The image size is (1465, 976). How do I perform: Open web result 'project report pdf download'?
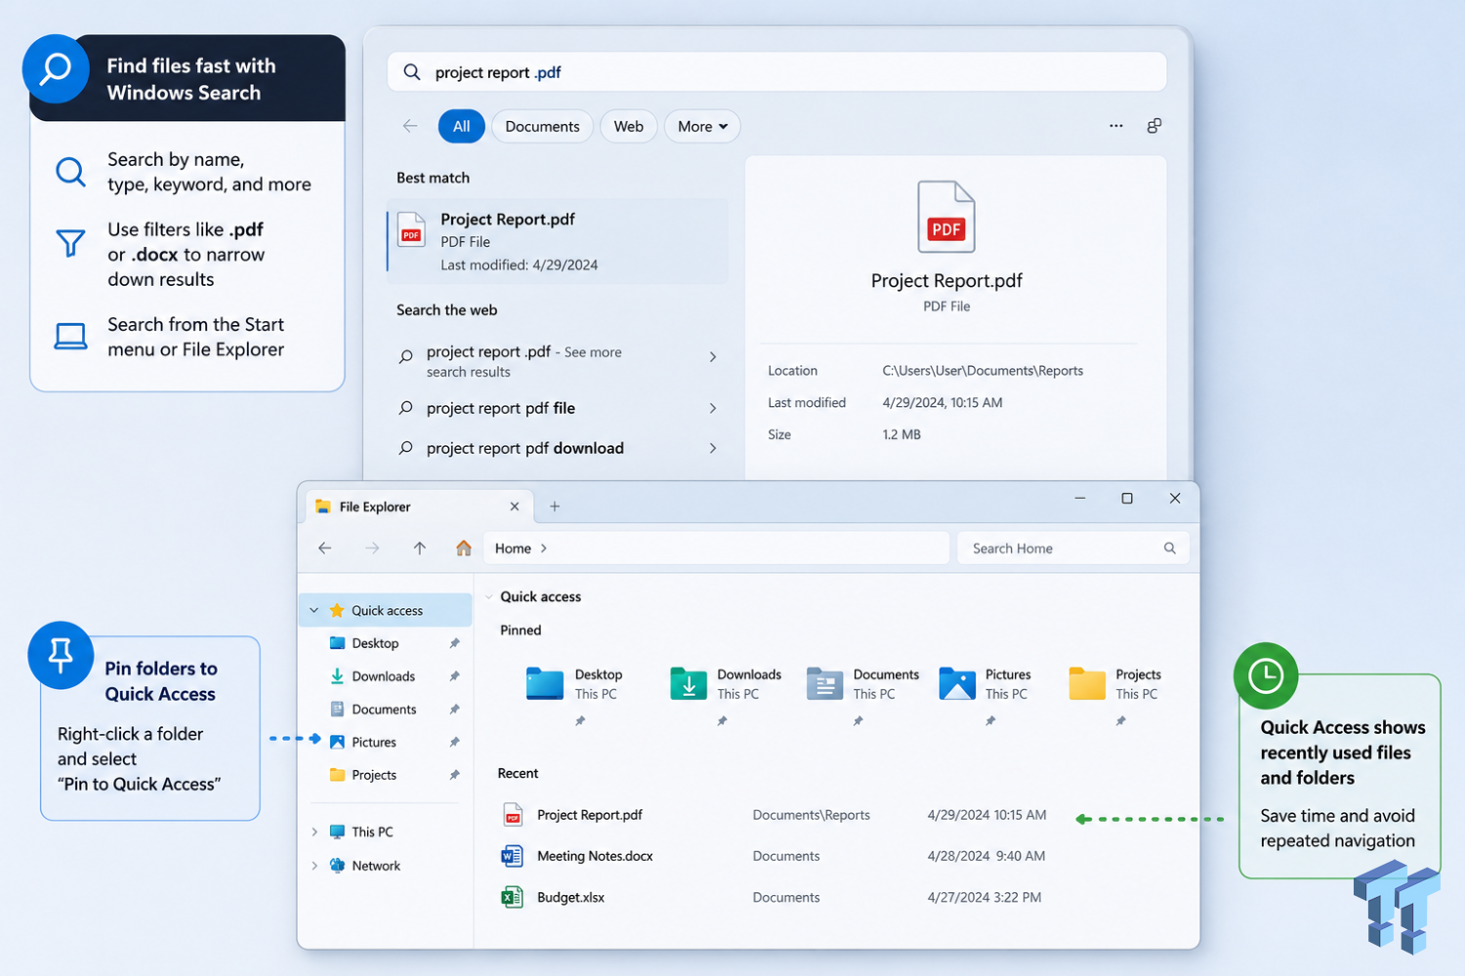point(558,448)
